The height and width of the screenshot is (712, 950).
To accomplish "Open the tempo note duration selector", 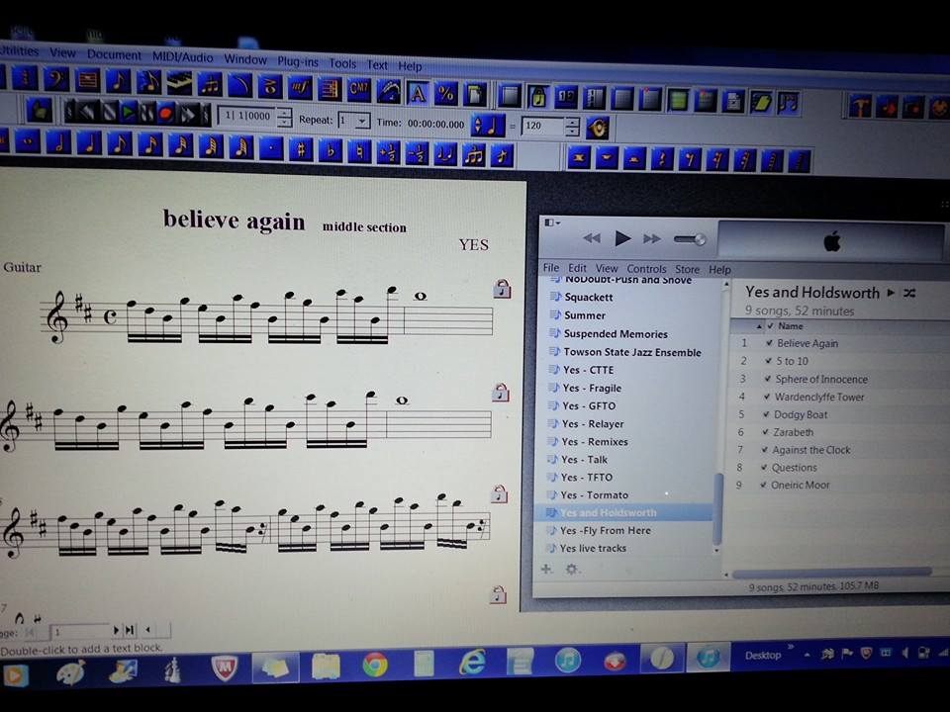I will coord(487,126).
